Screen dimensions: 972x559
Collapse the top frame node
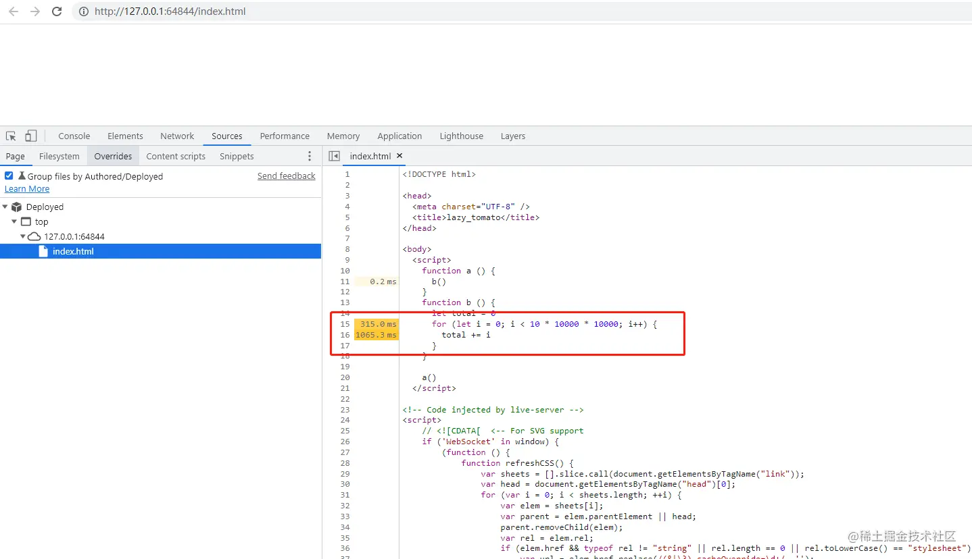click(14, 221)
